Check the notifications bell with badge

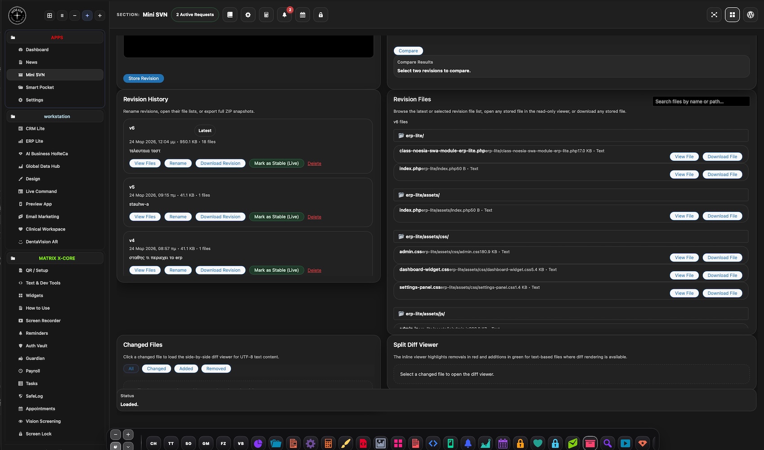[x=284, y=15]
